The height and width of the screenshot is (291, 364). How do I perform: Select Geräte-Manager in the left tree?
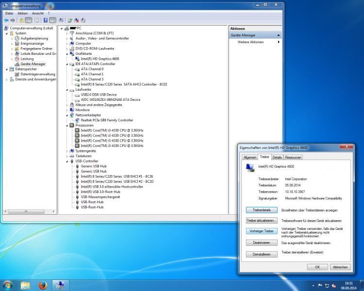33,64
